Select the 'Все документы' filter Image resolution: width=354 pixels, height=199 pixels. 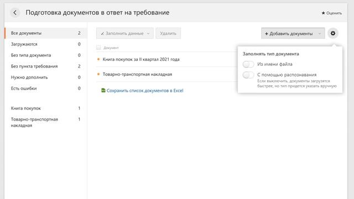coord(45,33)
